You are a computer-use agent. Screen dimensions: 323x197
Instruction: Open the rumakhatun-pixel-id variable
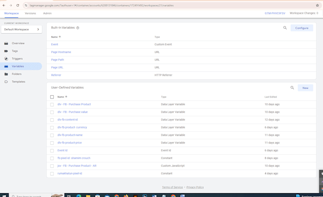tap(70, 174)
